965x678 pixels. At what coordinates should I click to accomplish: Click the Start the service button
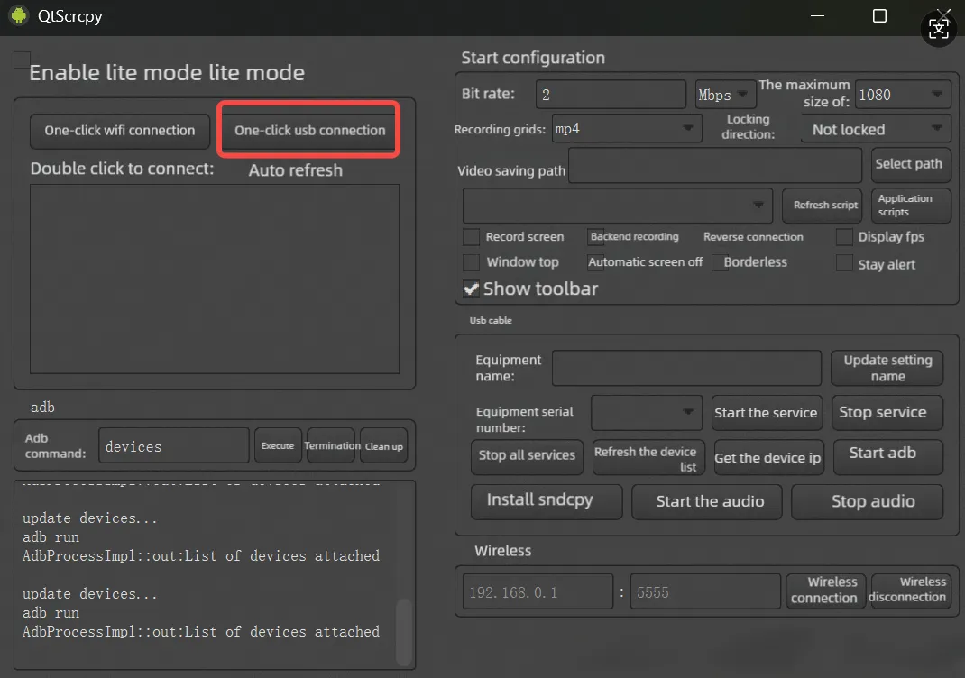766,413
